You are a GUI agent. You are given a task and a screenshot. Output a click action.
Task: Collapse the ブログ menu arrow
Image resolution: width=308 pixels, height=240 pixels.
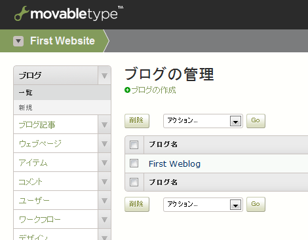coord(104,76)
